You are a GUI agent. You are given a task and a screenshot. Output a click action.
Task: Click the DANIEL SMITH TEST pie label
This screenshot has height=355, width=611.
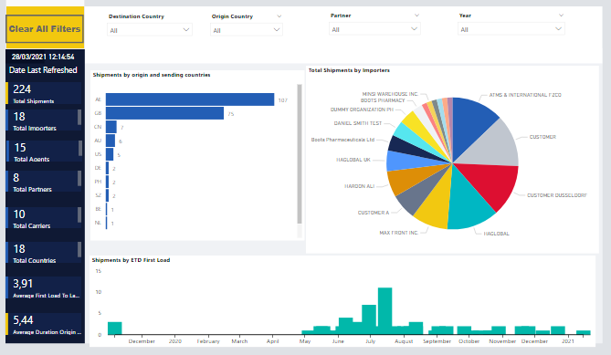tap(358, 123)
